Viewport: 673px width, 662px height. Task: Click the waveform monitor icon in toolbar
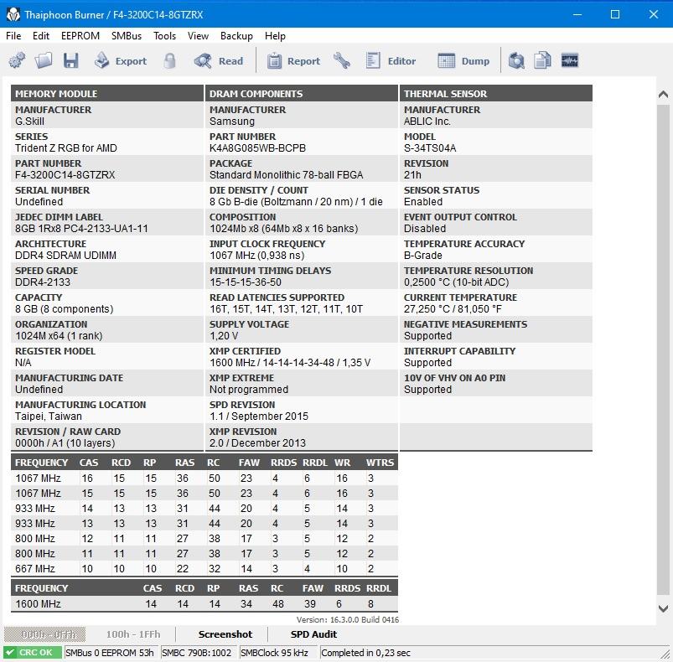[x=570, y=60]
